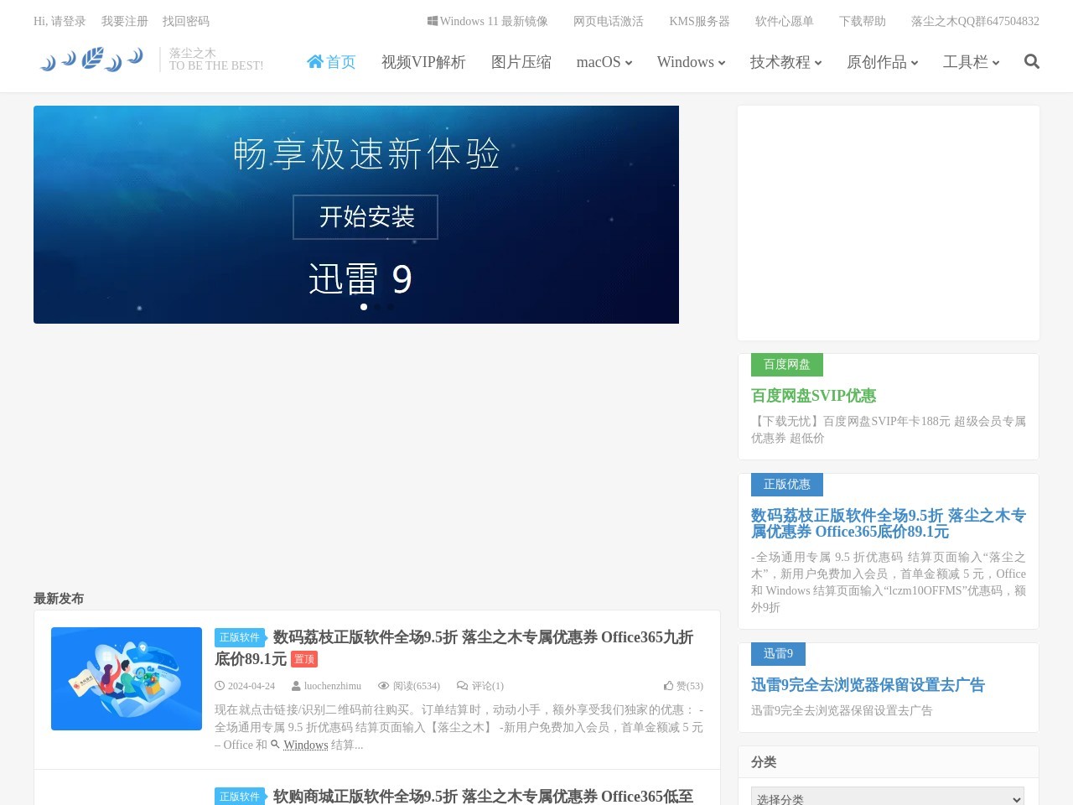Image resolution: width=1073 pixels, height=805 pixels.
Task: Open 下载帮助 link
Action: point(863,21)
